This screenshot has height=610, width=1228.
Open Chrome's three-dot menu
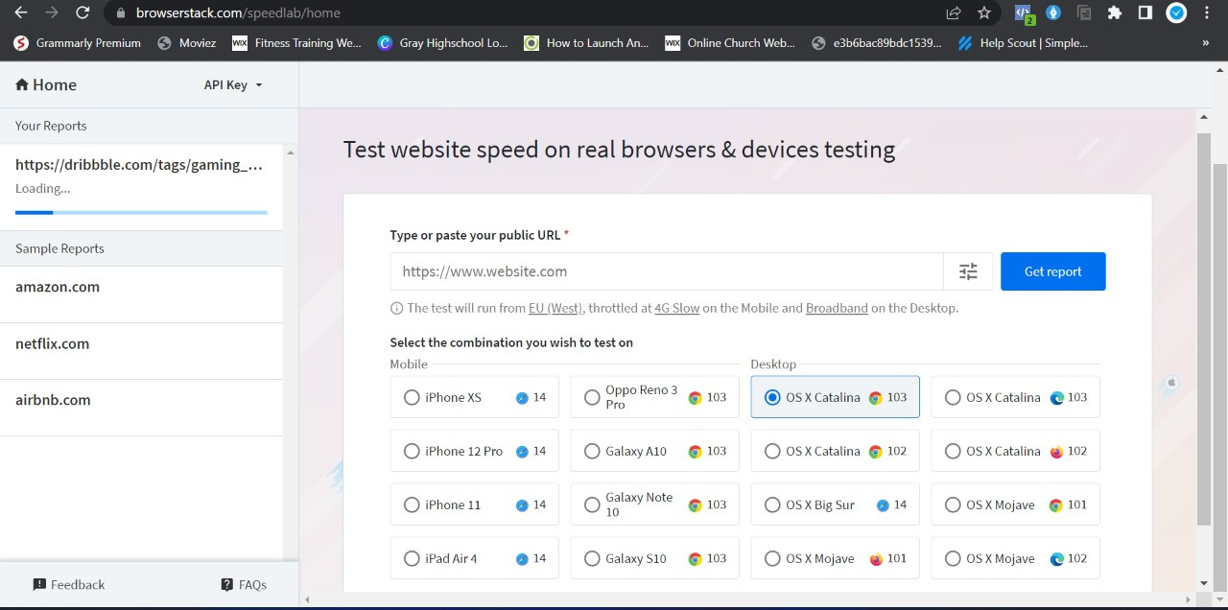(x=1206, y=12)
